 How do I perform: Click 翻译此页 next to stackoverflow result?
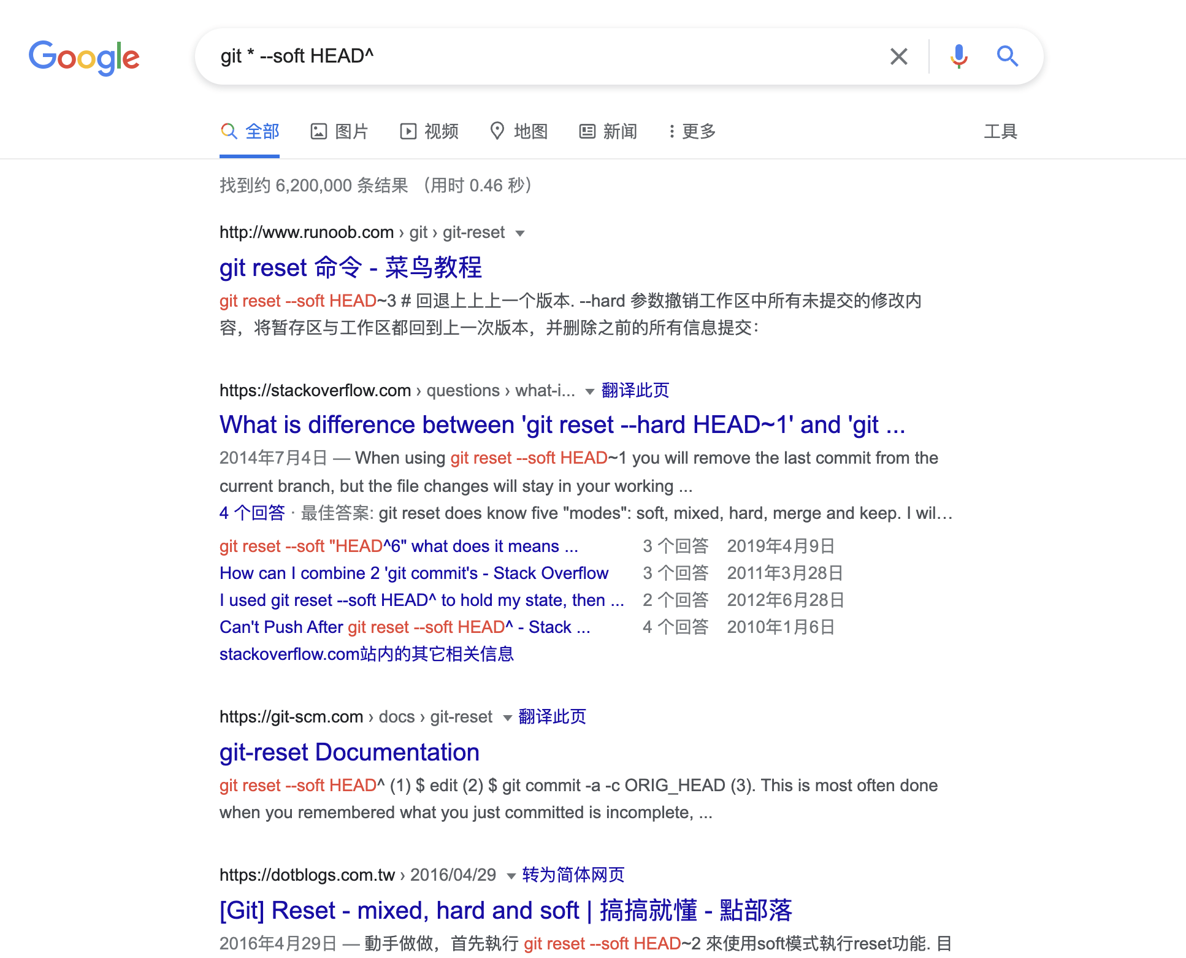[x=635, y=390]
